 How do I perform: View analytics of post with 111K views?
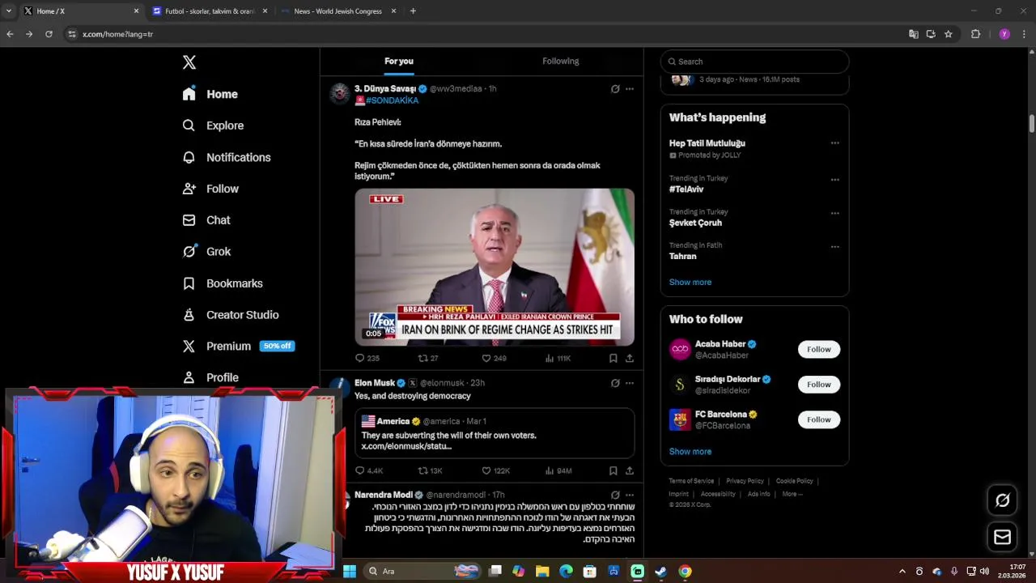tap(558, 358)
